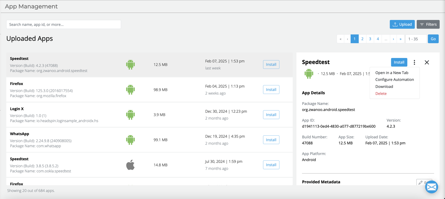This screenshot has height=199, width=445.
Task: Install Firefox 125.3.0 from the list
Action: click(271, 89)
